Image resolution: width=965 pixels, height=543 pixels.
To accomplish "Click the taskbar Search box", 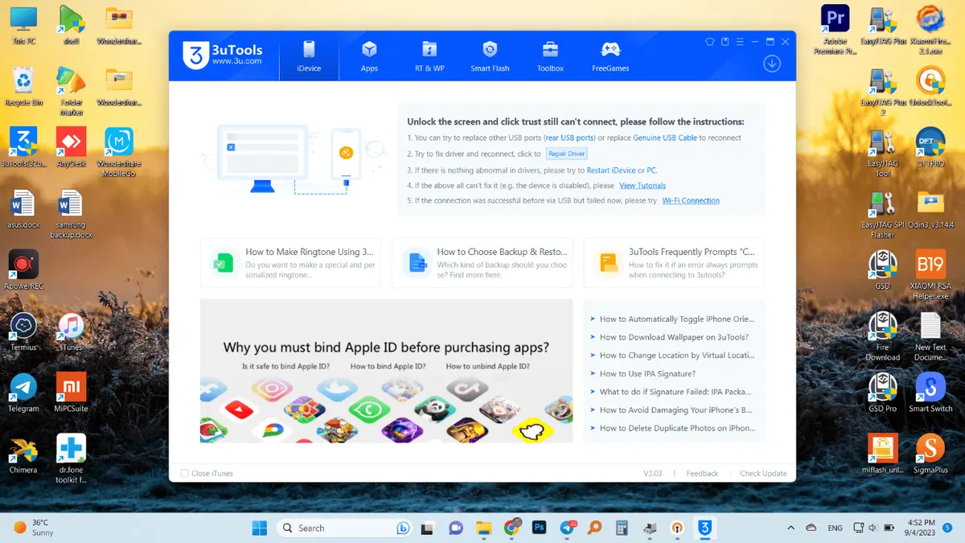I will [x=345, y=528].
